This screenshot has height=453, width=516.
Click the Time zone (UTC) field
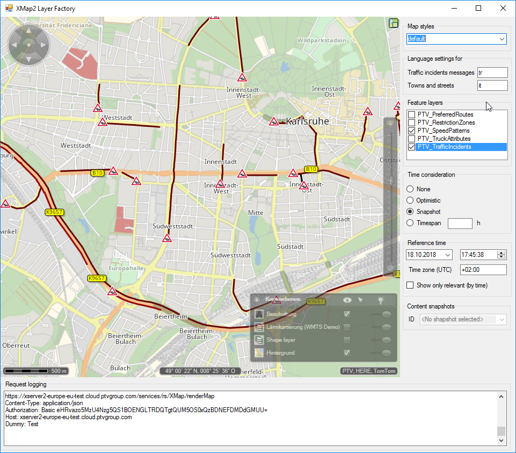[x=483, y=270]
